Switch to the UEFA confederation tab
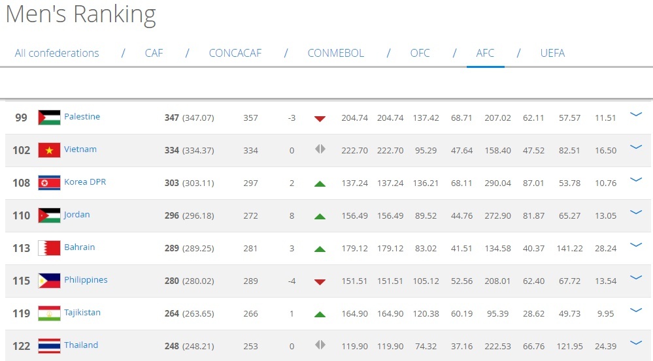 click(552, 54)
